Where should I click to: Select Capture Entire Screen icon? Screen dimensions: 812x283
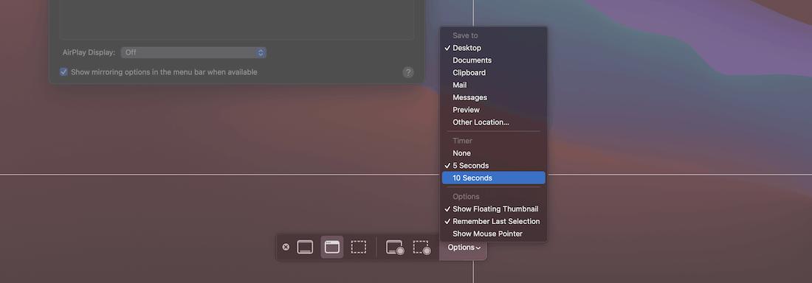click(305, 248)
